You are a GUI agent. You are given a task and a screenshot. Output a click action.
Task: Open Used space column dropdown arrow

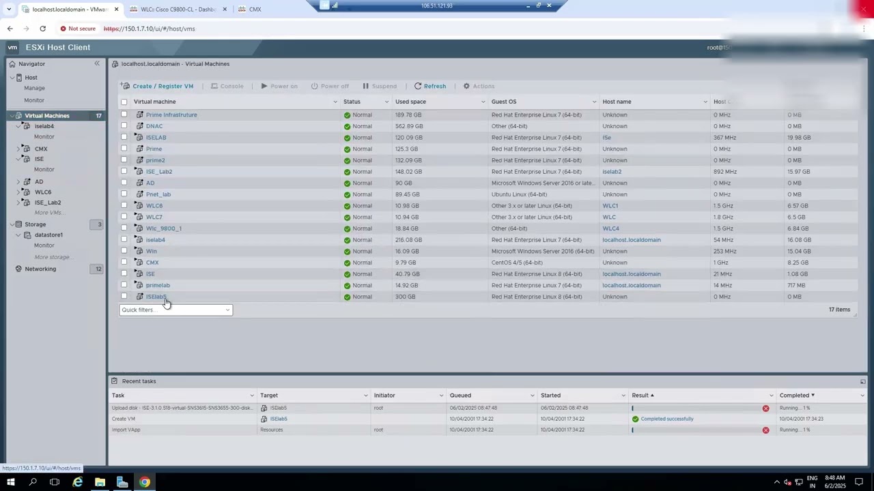tap(483, 102)
